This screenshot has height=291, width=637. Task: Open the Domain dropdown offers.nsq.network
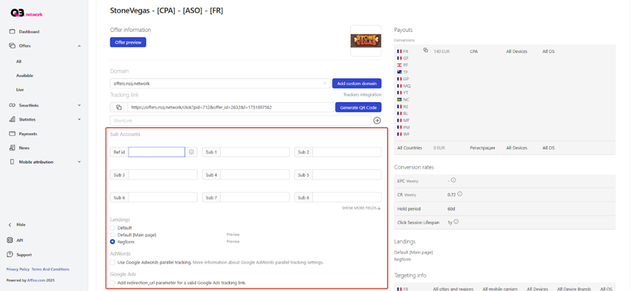tap(220, 83)
